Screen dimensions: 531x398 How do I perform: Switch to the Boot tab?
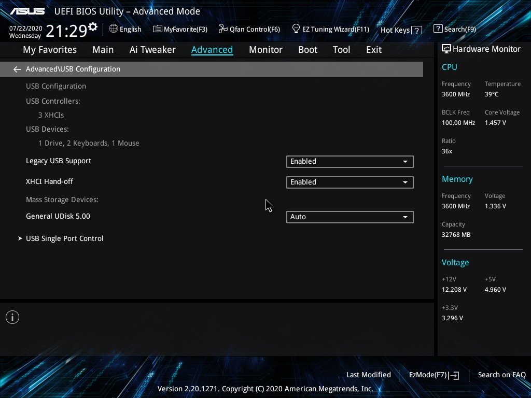click(x=308, y=50)
